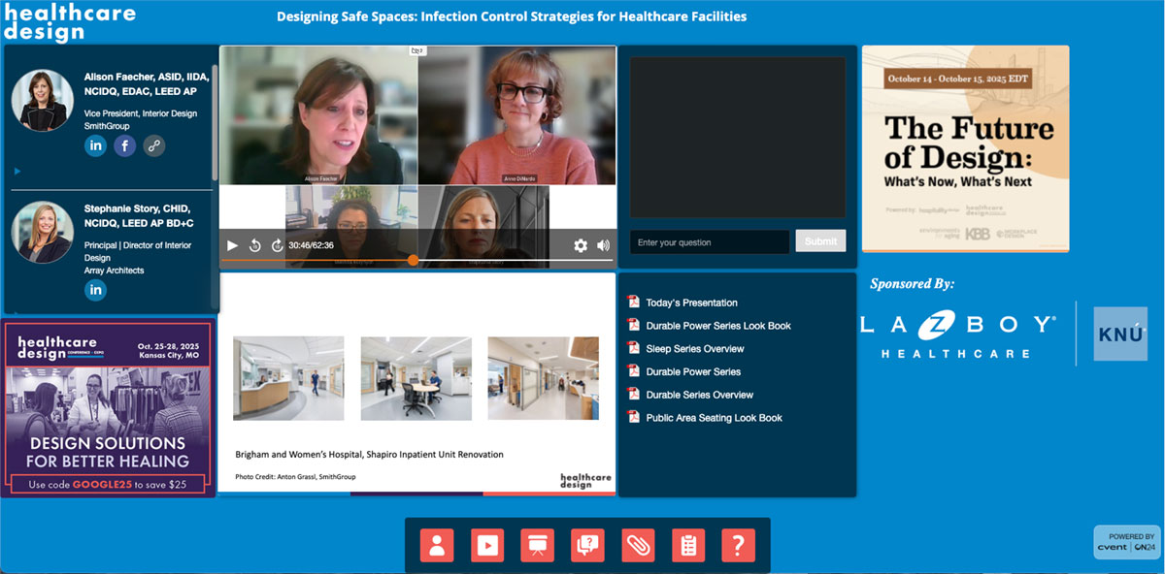Image resolution: width=1165 pixels, height=574 pixels.
Task: Open video player settings gear
Action: (581, 245)
